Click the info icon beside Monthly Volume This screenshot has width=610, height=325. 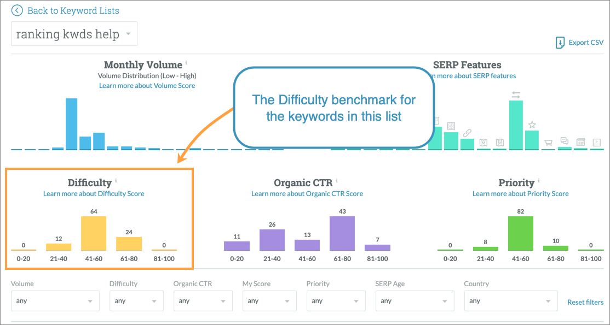(x=187, y=63)
